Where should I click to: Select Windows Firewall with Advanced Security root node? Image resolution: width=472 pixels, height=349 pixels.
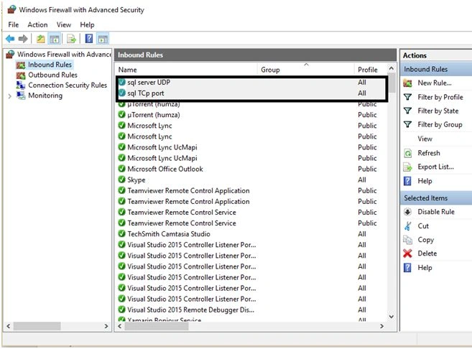coord(64,54)
